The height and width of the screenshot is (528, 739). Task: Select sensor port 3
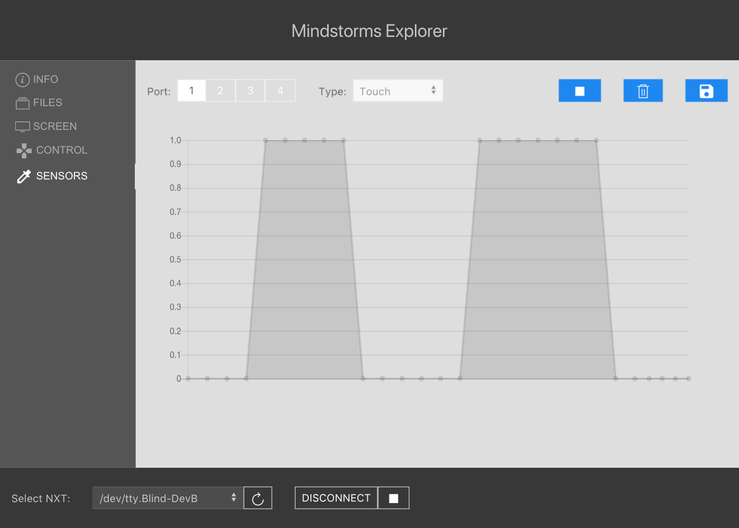coord(250,91)
